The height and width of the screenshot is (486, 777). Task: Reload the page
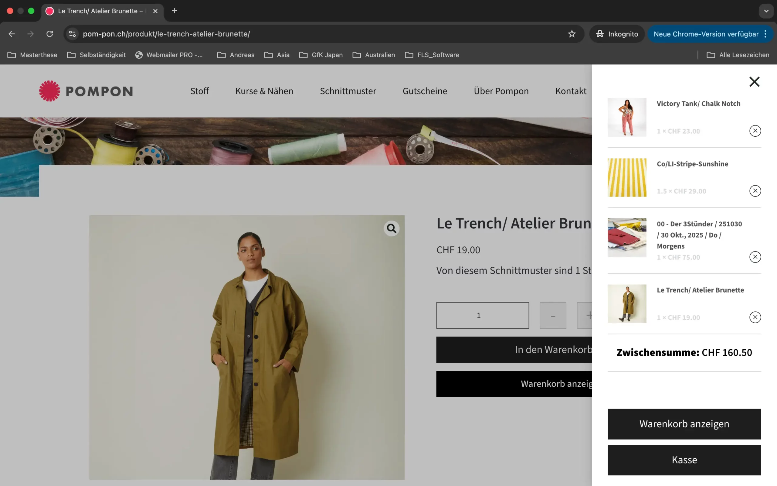49,34
